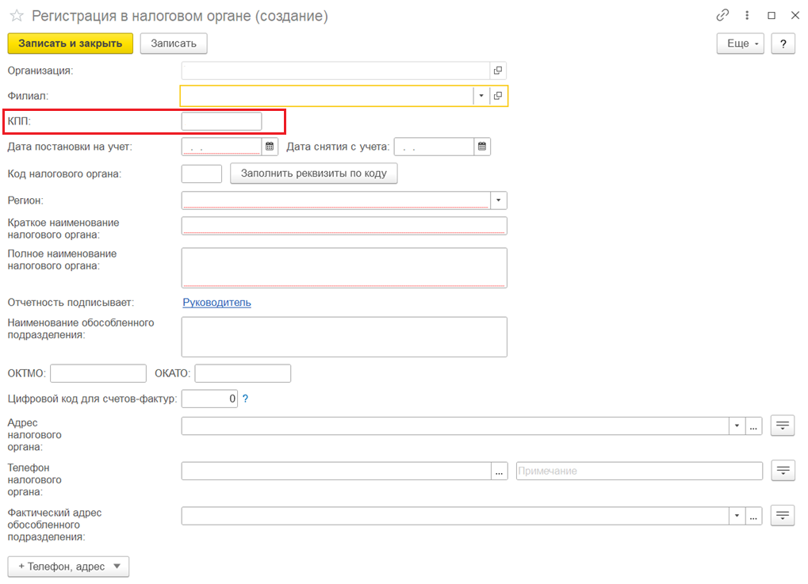
Task: Focus the Филиал input field
Action: (x=327, y=96)
